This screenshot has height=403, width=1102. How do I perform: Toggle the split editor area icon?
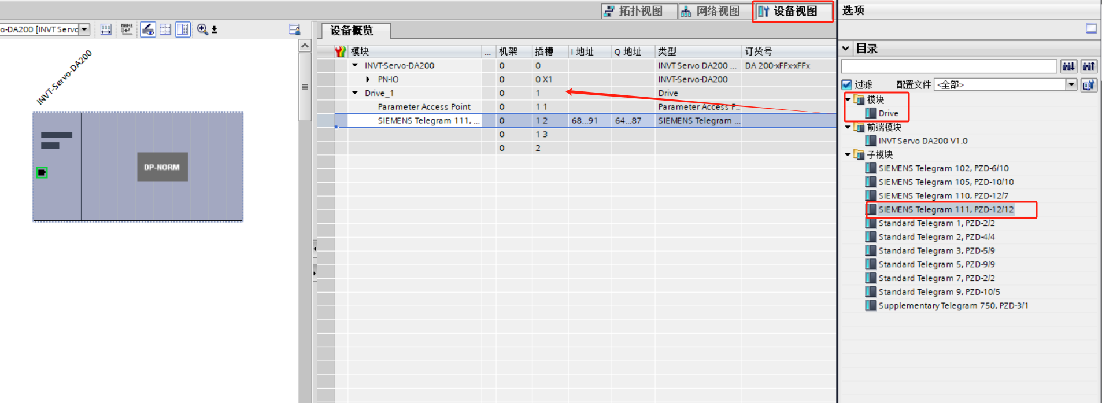click(183, 29)
